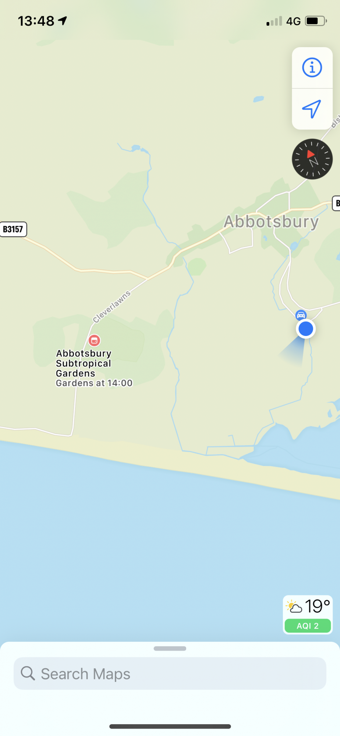Tap the Abbotsbury village label
This screenshot has height=736, width=340.
point(271,222)
